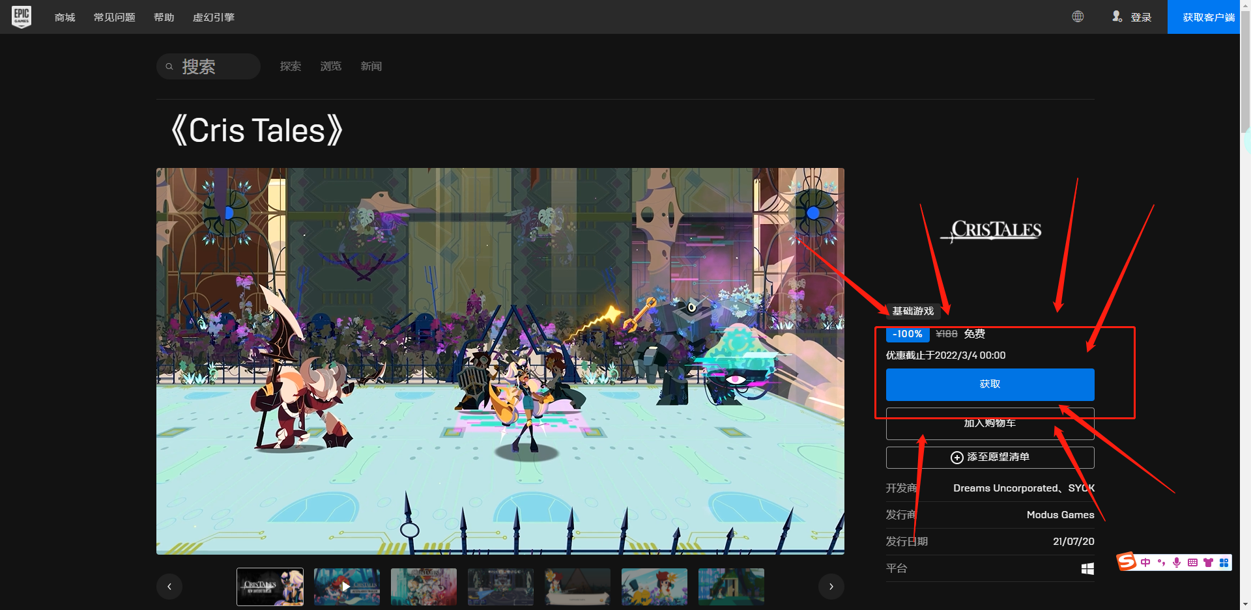The image size is (1251, 610).
Task: Go to previous thumbnails with left chevron
Action: 169,587
